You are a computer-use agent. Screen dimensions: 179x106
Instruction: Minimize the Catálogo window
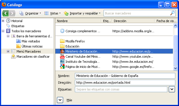161,5
